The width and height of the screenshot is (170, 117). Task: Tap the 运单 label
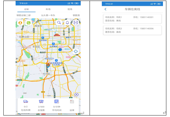coord(72,110)
